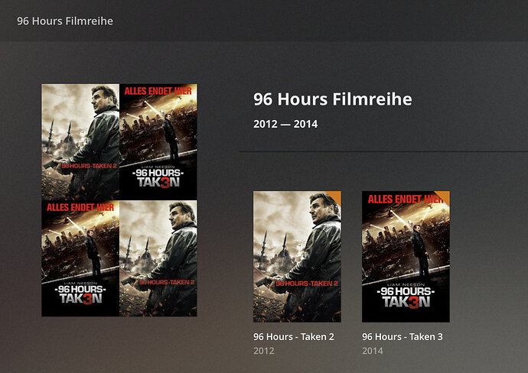
Task: Click the orange unwatched corner on Taken 2
Action: coord(335,196)
